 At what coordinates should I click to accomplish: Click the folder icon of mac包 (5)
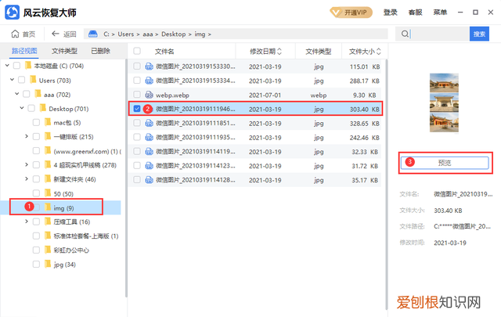(x=48, y=122)
